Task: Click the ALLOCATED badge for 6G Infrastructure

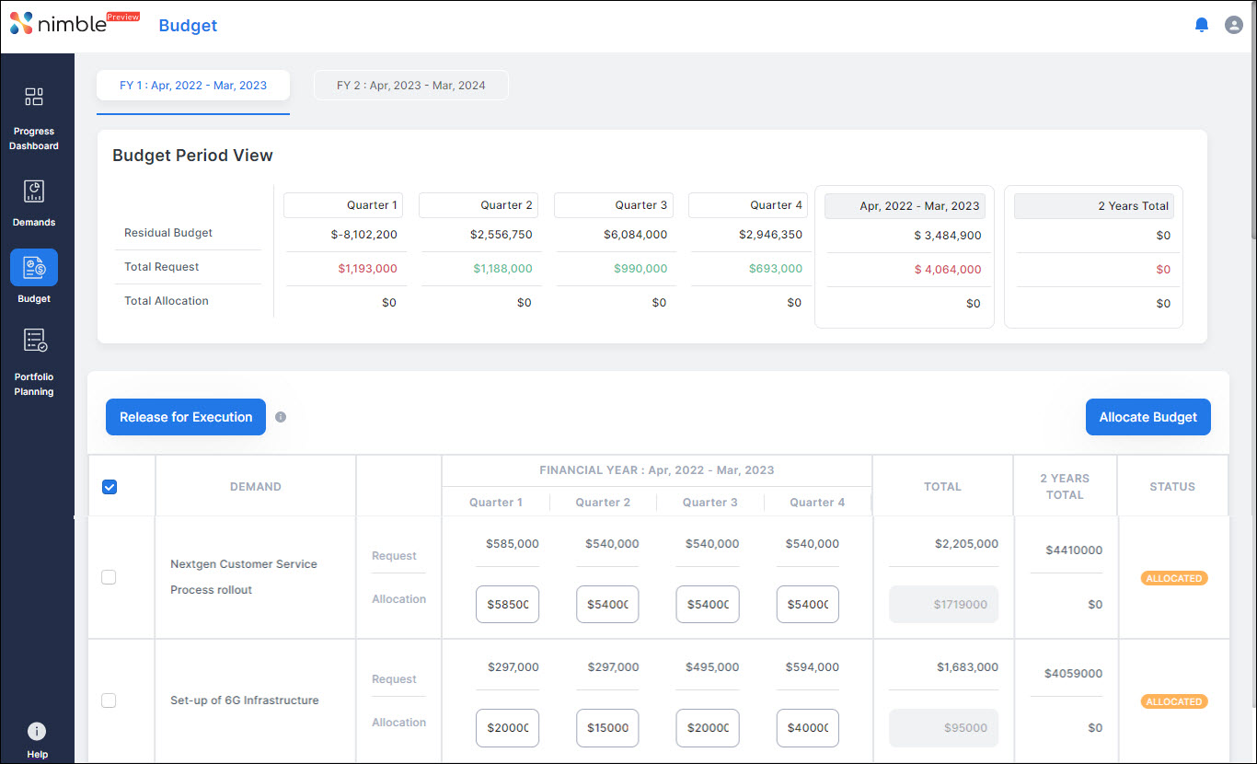Action: (1174, 701)
